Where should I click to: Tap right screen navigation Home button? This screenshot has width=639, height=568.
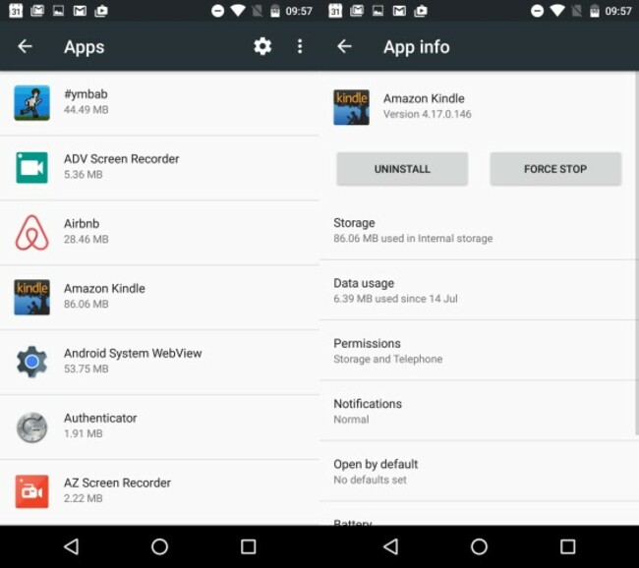pos(480,546)
